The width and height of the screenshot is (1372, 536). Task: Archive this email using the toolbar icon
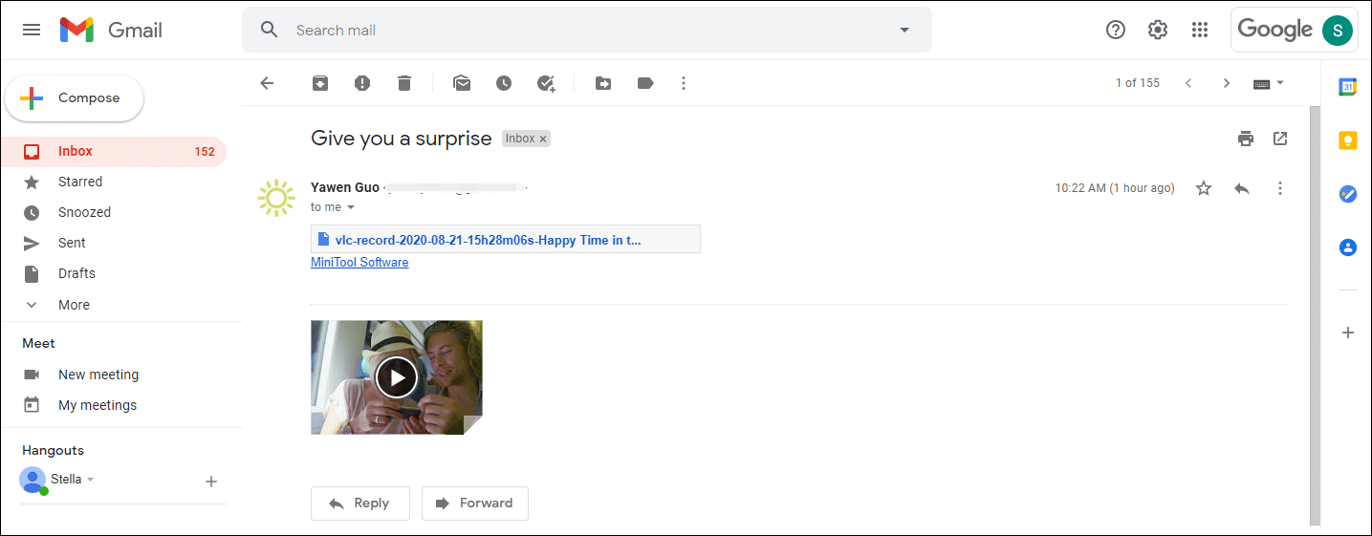coord(320,83)
